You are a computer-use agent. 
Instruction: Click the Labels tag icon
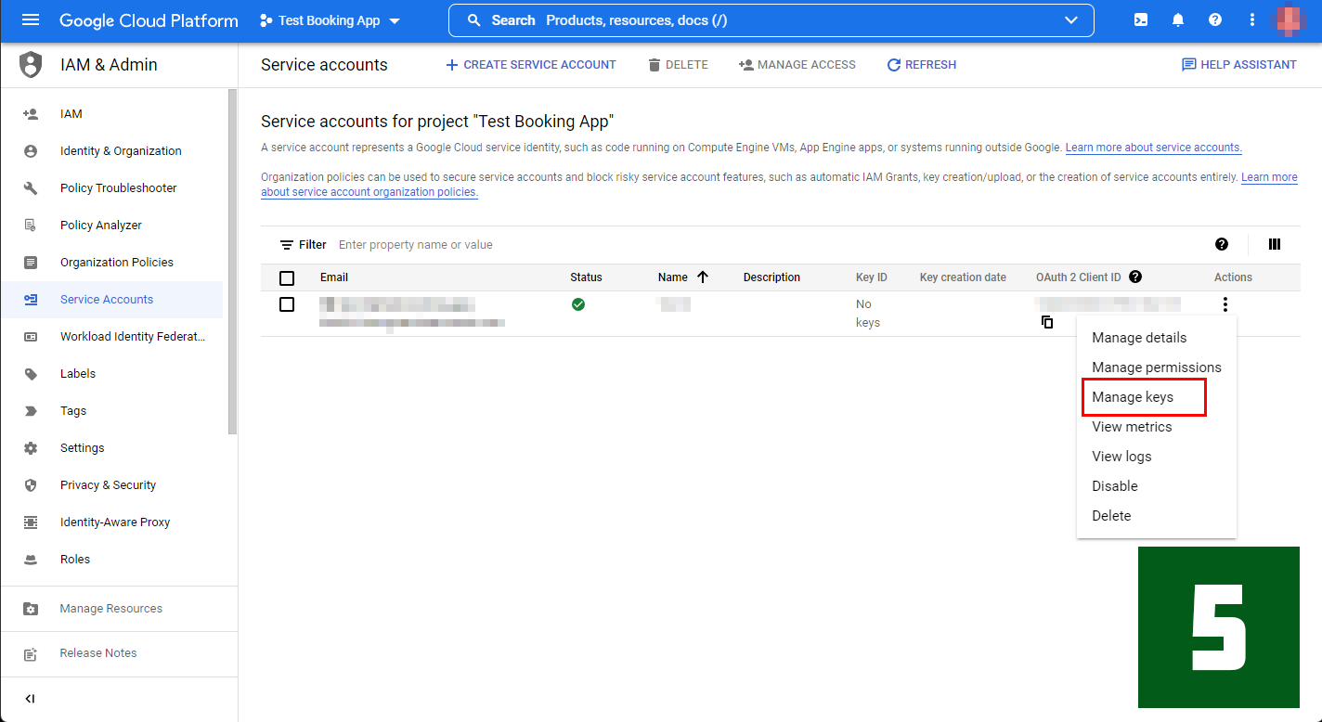click(31, 374)
